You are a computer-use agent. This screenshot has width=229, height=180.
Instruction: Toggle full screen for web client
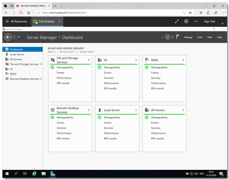[177, 22]
